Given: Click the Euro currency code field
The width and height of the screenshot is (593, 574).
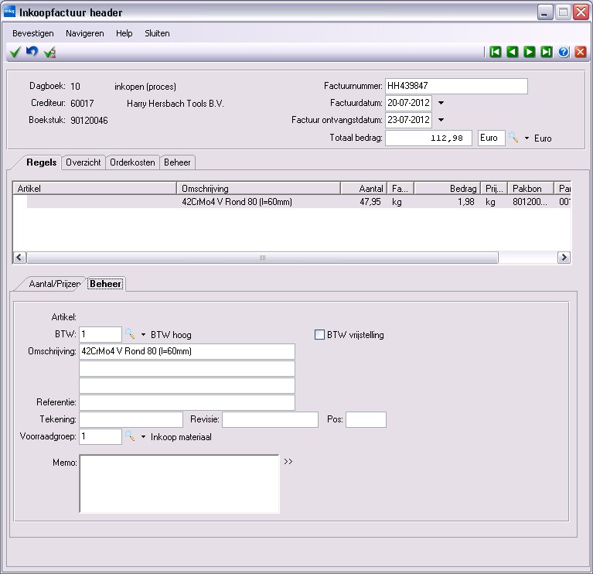Looking at the screenshot, I should click(x=491, y=138).
